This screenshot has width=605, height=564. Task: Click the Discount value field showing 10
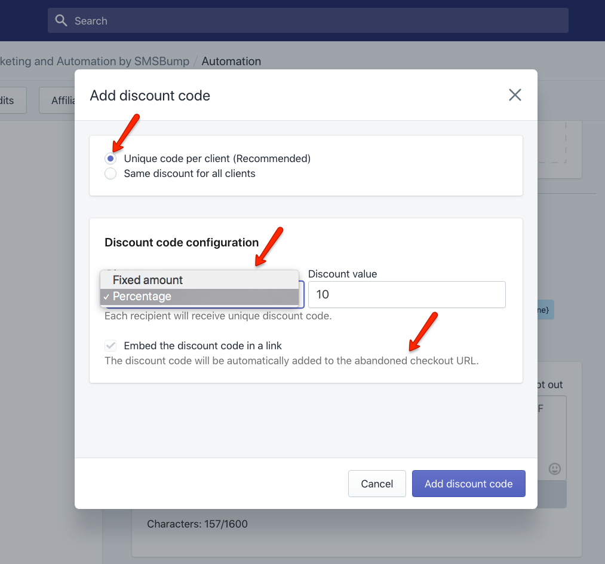tap(407, 294)
